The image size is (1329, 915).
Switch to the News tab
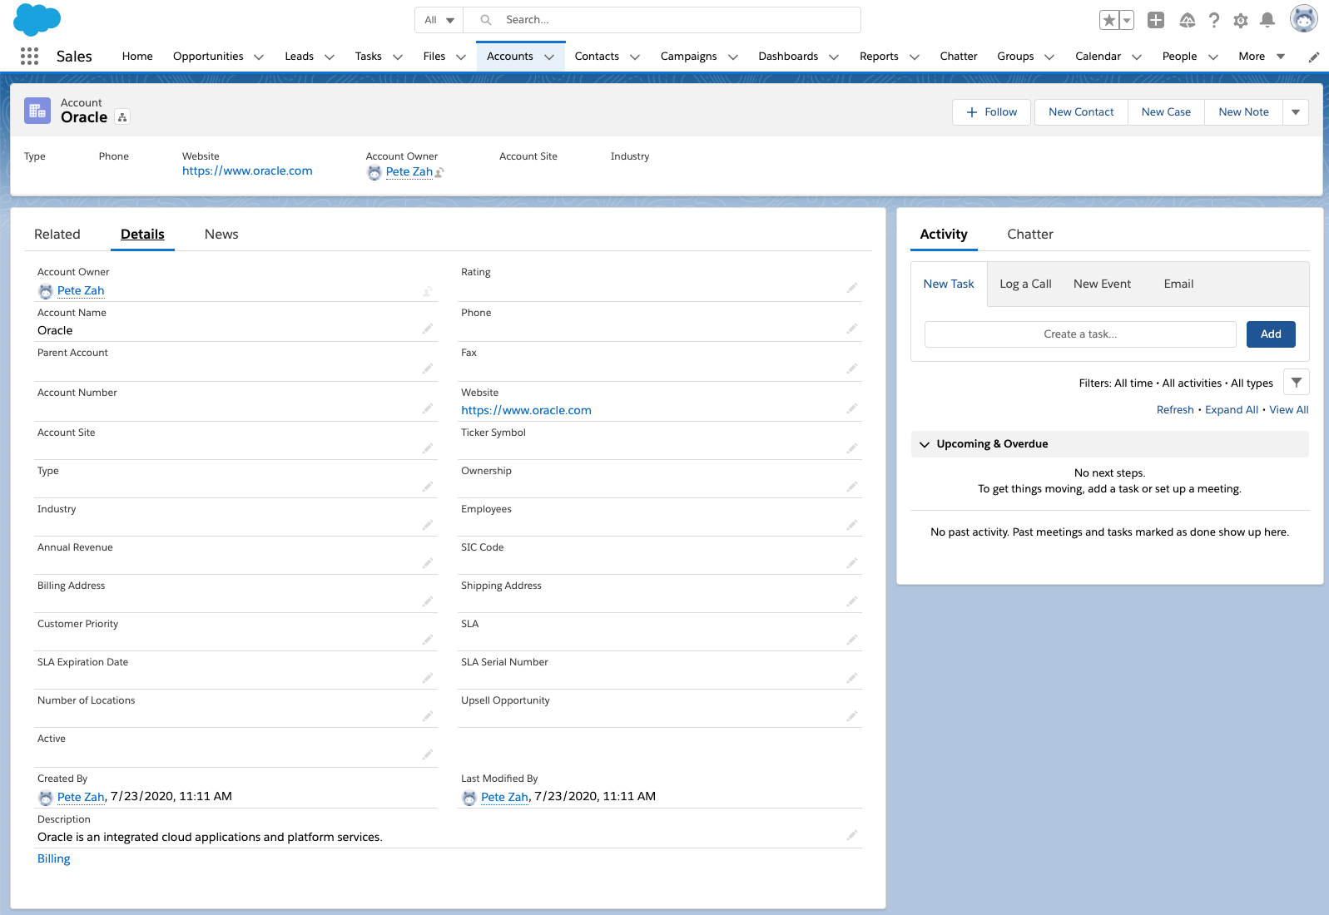(221, 235)
